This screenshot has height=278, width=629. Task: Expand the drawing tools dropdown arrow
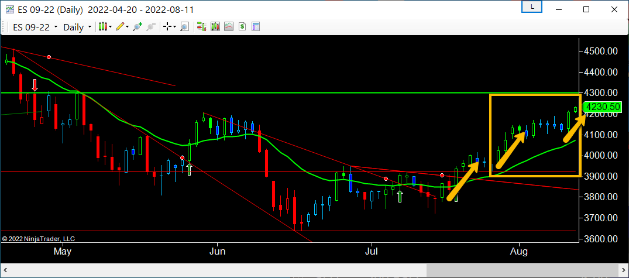click(x=127, y=27)
